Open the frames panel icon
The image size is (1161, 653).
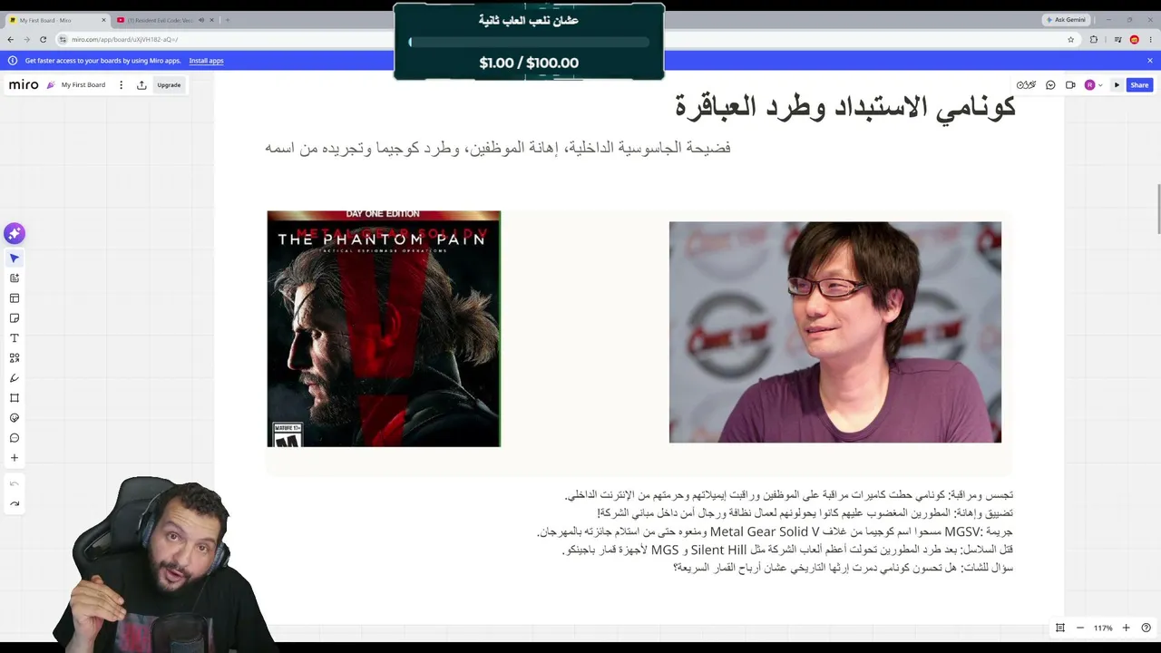(x=1059, y=628)
